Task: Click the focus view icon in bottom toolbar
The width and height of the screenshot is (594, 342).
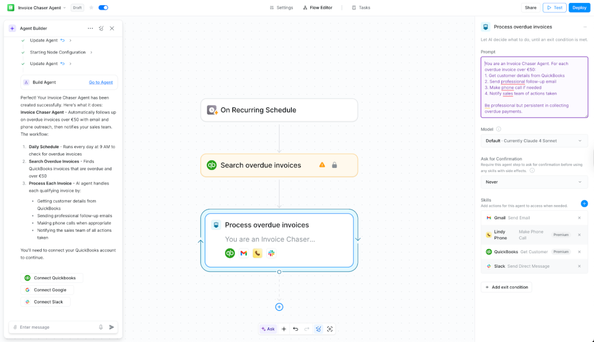Action: click(330, 329)
